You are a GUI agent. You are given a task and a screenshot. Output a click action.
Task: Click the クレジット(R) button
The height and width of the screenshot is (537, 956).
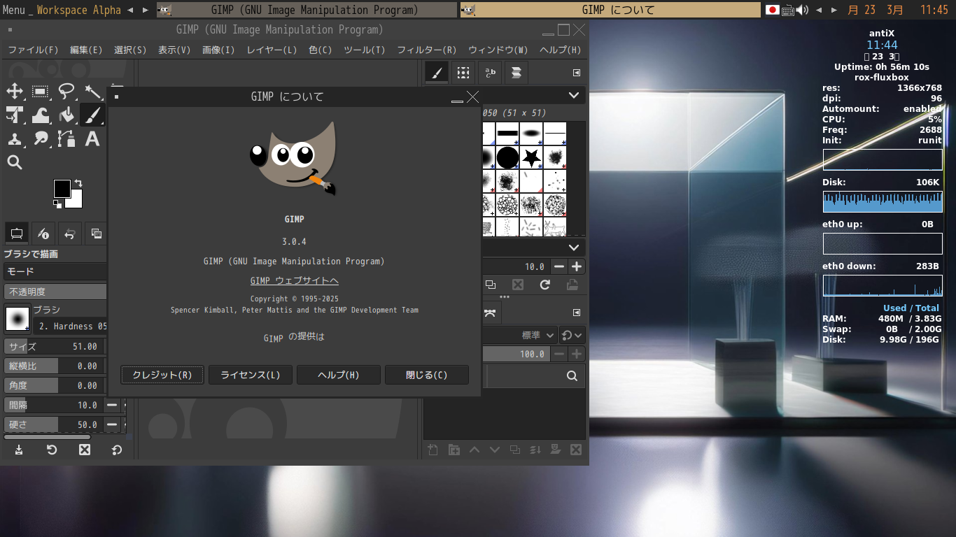point(162,375)
